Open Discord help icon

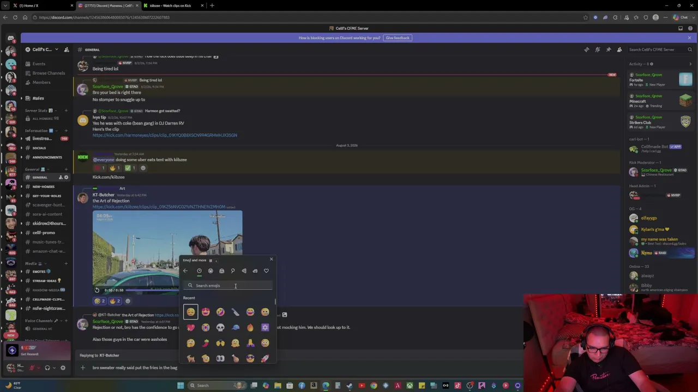click(690, 28)
